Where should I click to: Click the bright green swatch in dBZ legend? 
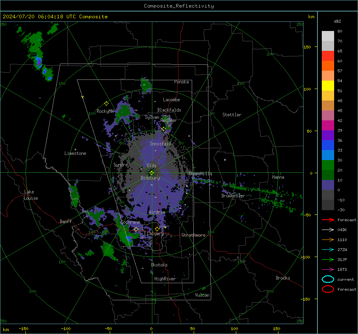tap(328, 165)
